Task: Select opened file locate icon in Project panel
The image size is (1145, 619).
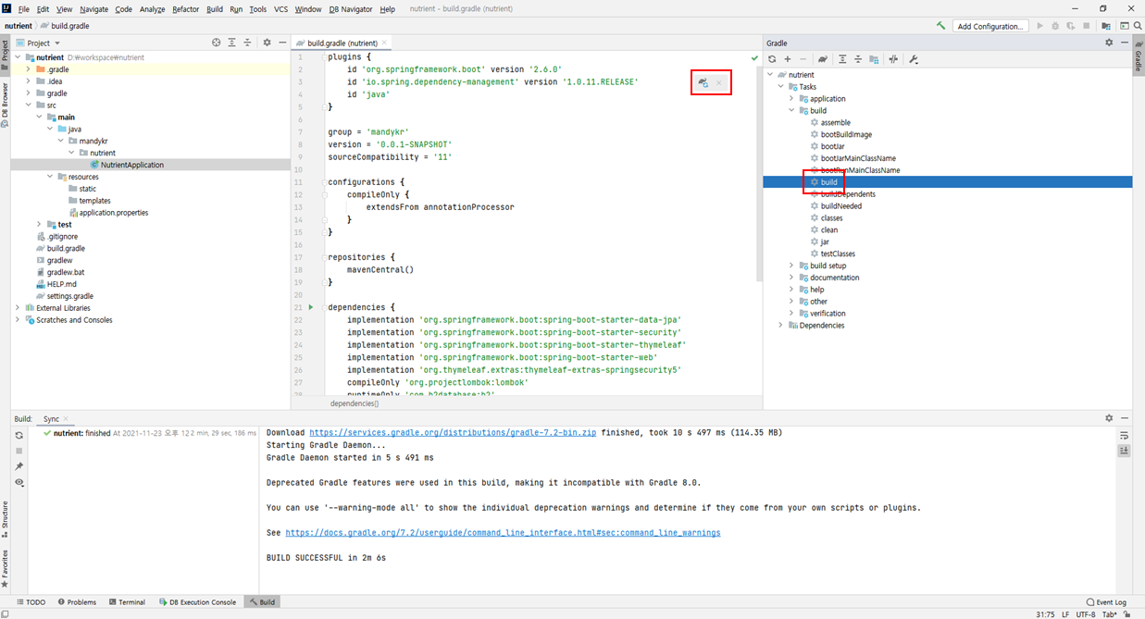Action: pyautogui.click(x=217, y=43)
